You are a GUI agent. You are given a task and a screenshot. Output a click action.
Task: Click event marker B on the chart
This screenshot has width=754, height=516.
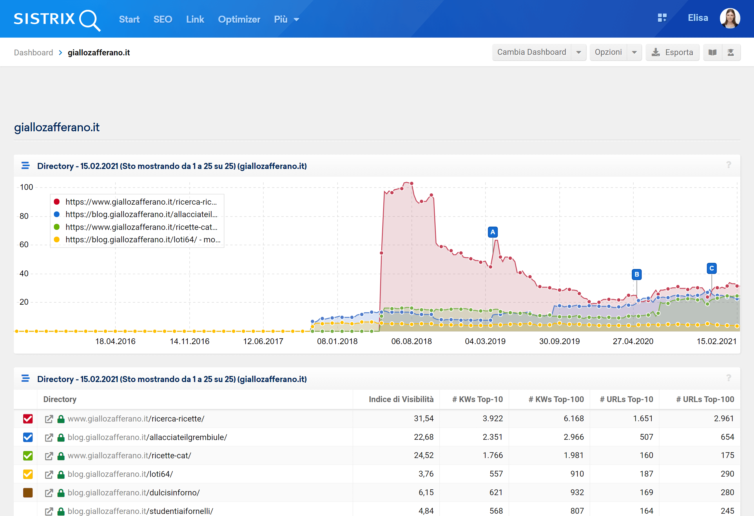(637, 274)
